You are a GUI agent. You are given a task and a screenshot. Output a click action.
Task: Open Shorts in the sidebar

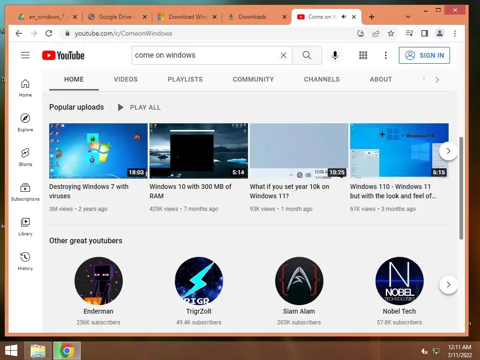tap(25, 157)
